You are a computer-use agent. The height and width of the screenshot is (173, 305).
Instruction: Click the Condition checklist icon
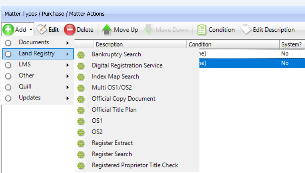[x=202, y=30]
